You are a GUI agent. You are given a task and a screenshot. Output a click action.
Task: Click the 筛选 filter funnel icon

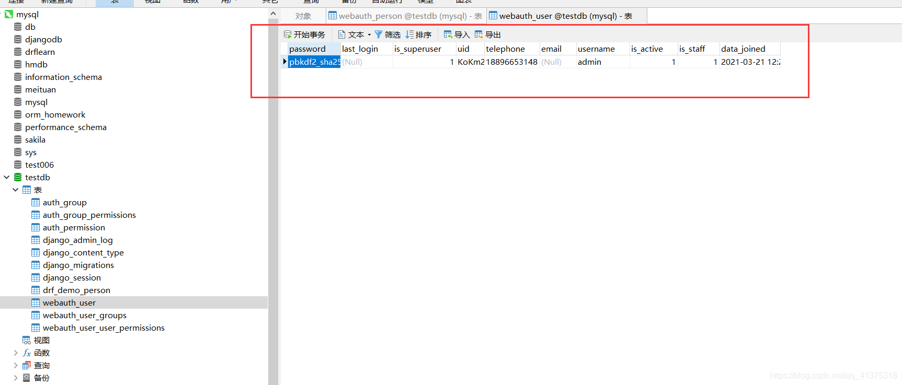tap(379, 34)
